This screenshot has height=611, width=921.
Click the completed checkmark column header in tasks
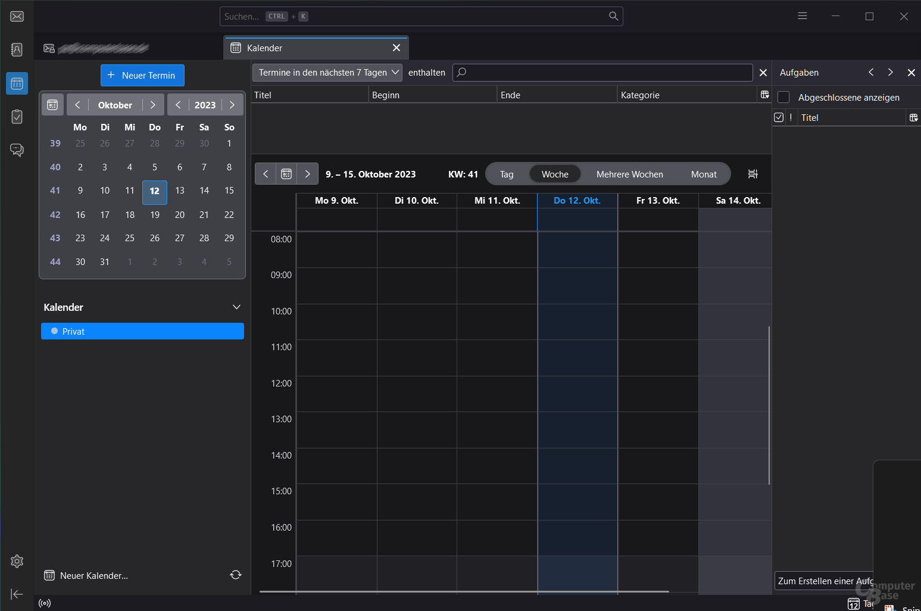779,117
